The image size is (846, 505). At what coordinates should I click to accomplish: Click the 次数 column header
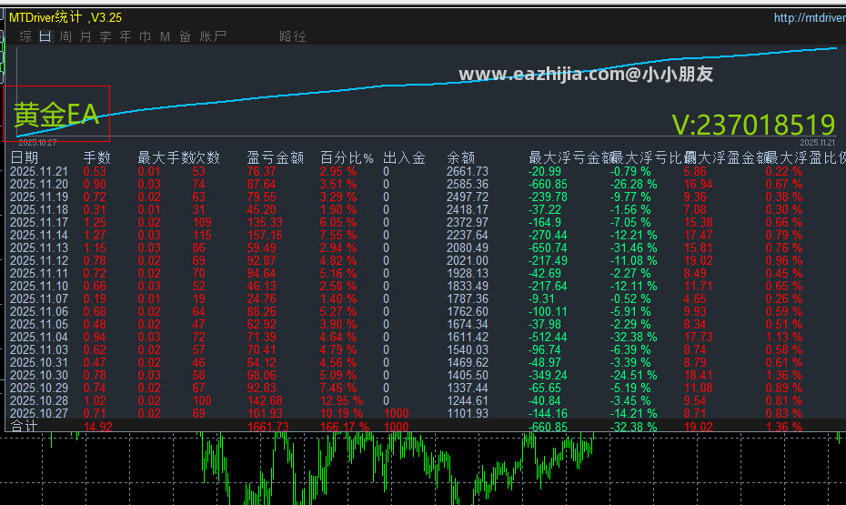(x=206, y=157)
